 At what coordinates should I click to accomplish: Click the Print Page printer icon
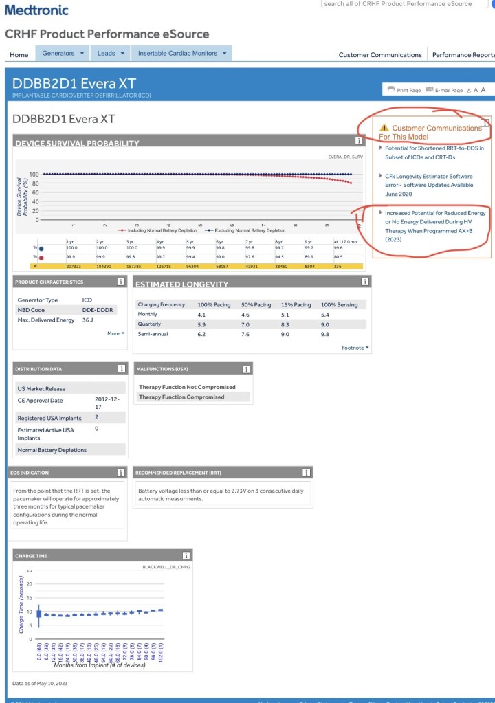point(391,90)
